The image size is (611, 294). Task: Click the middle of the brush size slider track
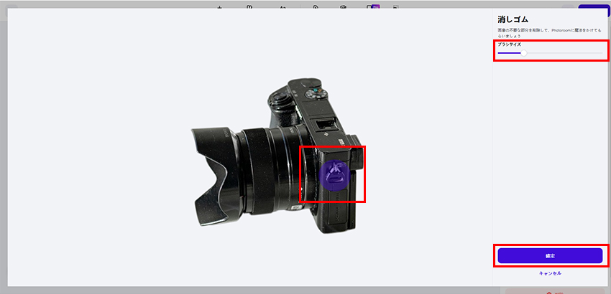point(550,52)
